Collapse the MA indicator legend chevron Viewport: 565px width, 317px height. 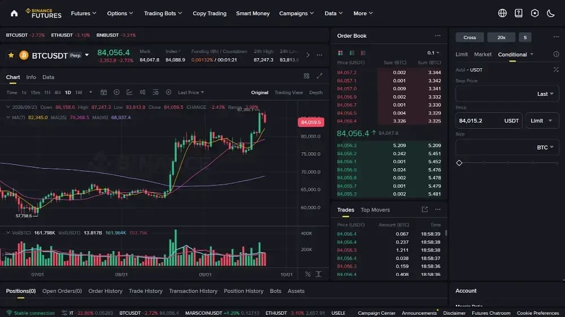tap(8, 117)
